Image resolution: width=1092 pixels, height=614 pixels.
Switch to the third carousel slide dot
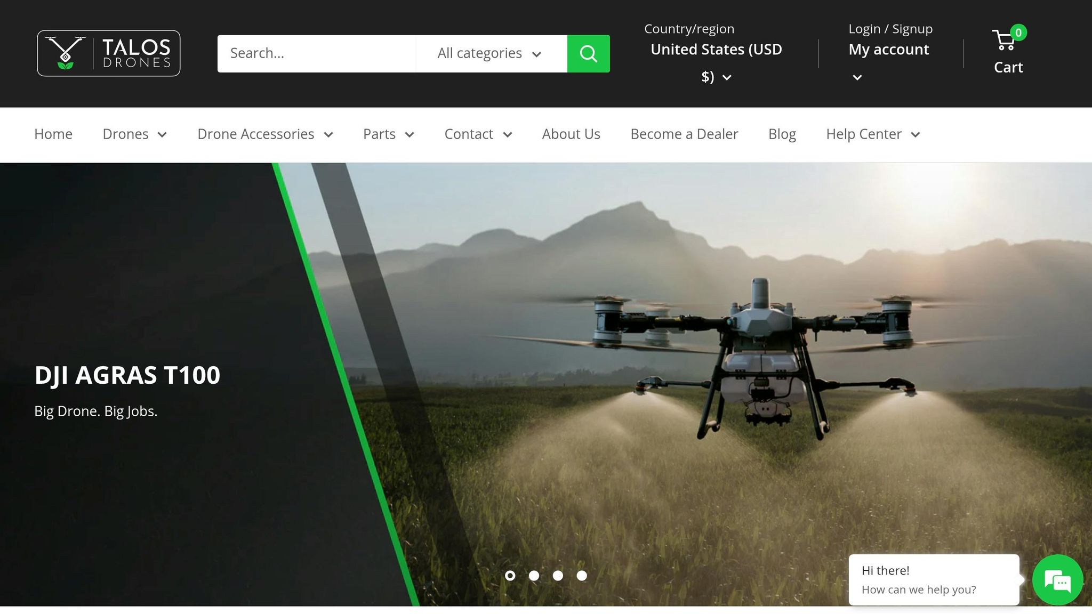(558, 576)
